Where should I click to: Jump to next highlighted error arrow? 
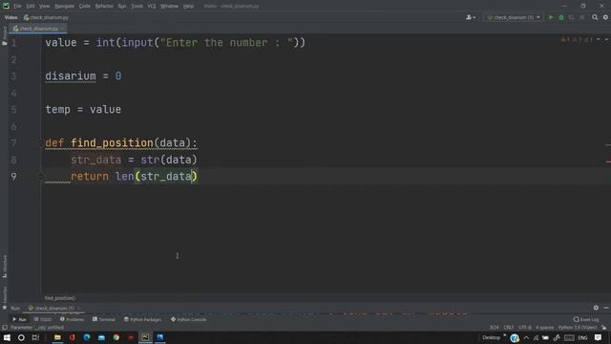[606, 39]
